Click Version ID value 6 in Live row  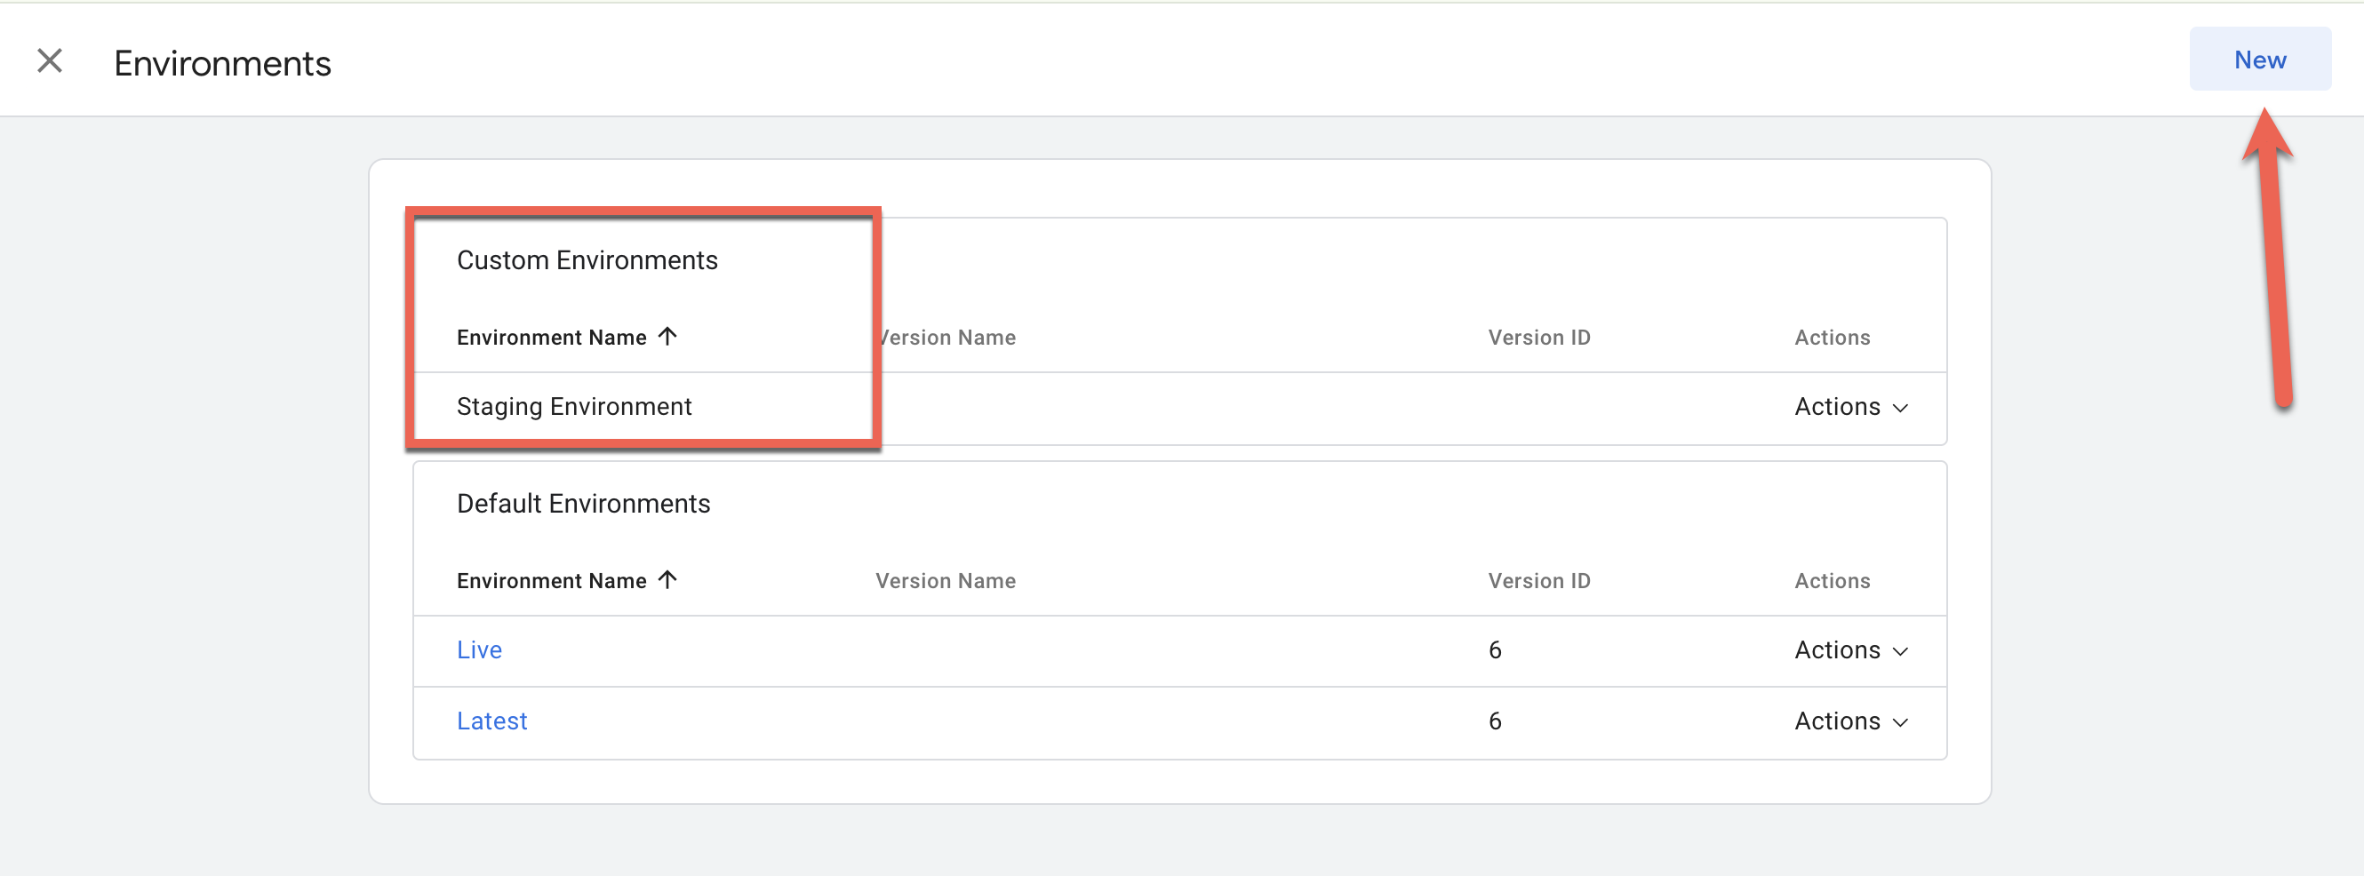point(1495,649)
